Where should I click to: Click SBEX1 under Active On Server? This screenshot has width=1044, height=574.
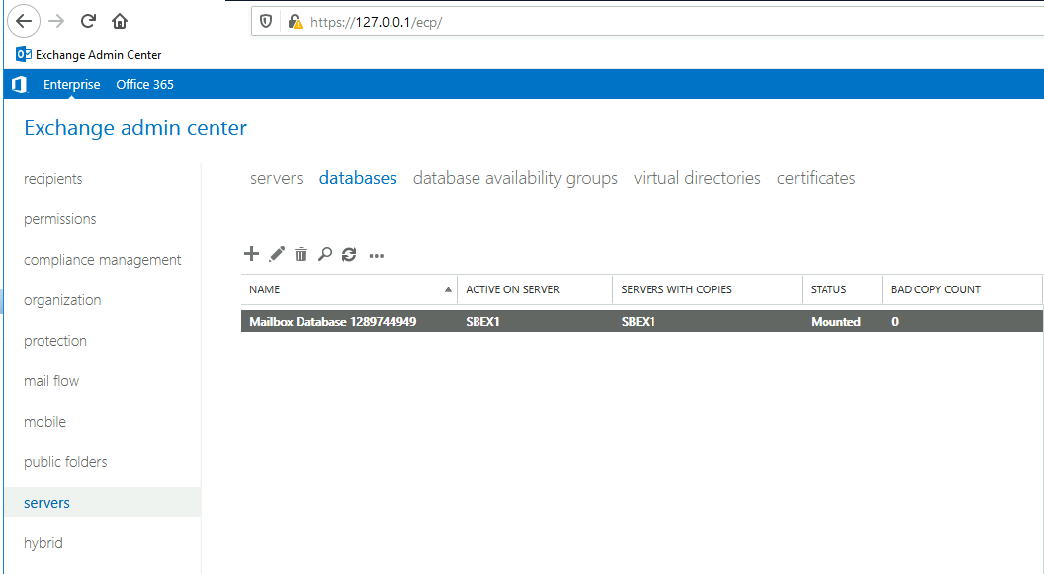click(482, 322)
